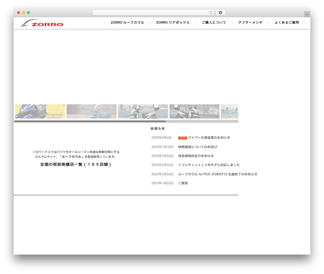Open ワイパー仕様変更のお知らせ news item
Image resolution: width=324 pixels, height=274 pixels.
click(x=209, y=138)
